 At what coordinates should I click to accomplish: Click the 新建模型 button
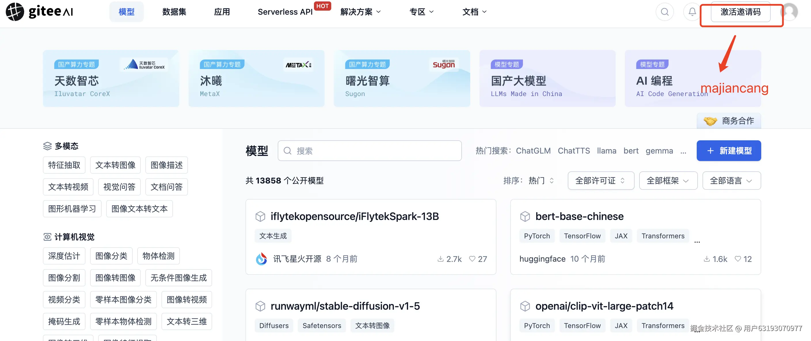point(728,151)
